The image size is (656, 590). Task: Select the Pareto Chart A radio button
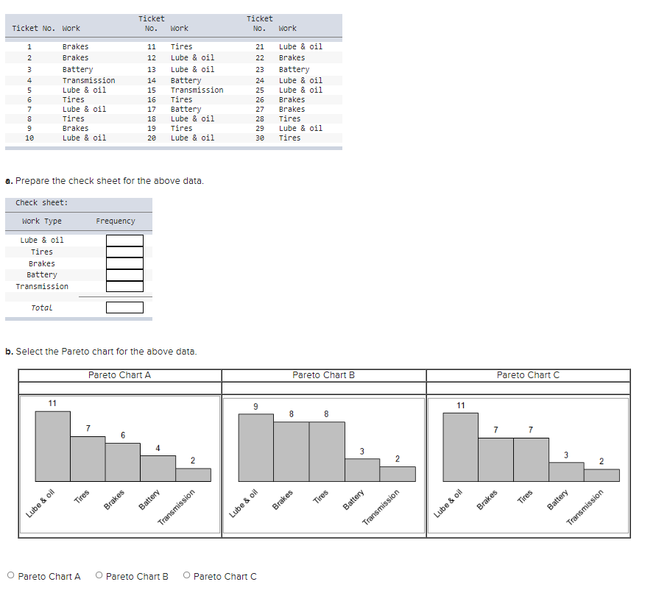click(11, 575)
